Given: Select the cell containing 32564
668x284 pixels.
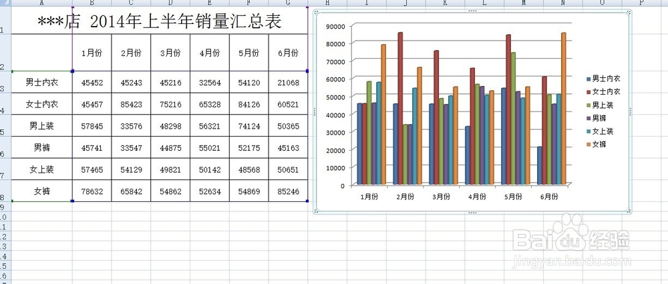Looking at the screenshot, I should click(210, 83).
